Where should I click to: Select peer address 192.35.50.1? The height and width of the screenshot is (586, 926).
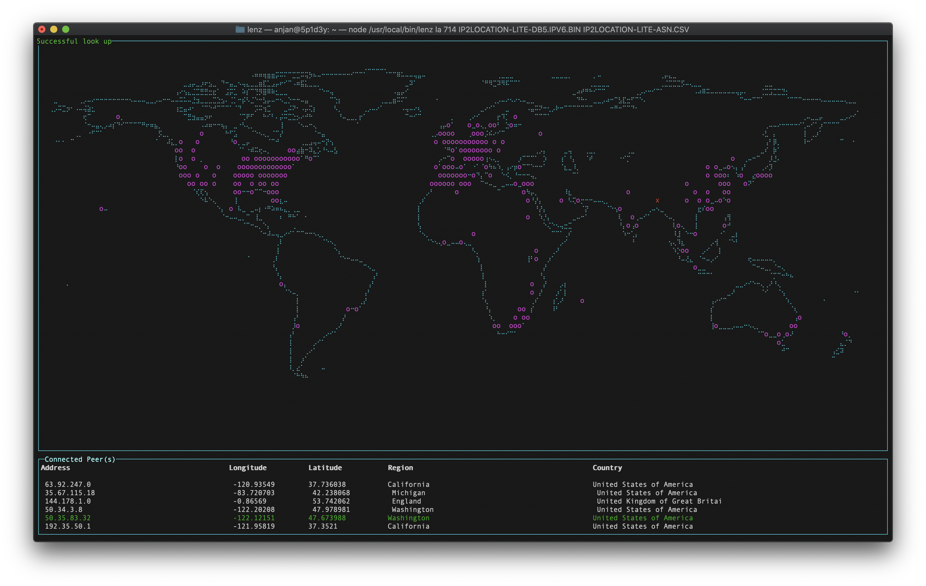pyautogui.click(x=68, y=526)
